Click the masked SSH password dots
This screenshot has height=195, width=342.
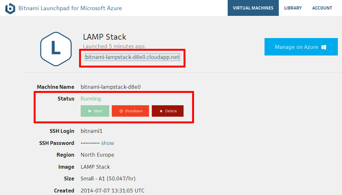tap(90, 143)
